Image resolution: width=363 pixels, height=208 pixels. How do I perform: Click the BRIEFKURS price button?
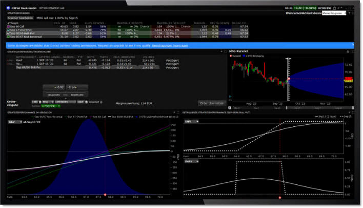[76, 95]
